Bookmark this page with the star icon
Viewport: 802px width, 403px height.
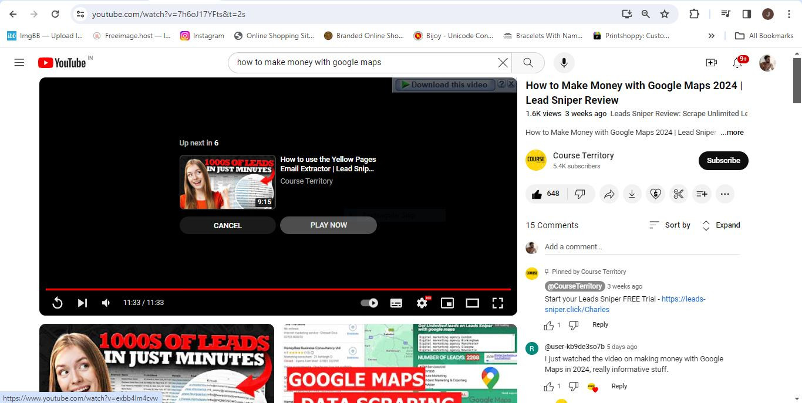click(665, 14)
